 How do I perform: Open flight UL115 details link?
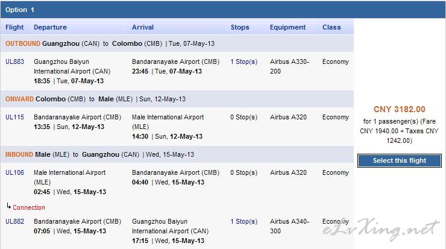15,117
